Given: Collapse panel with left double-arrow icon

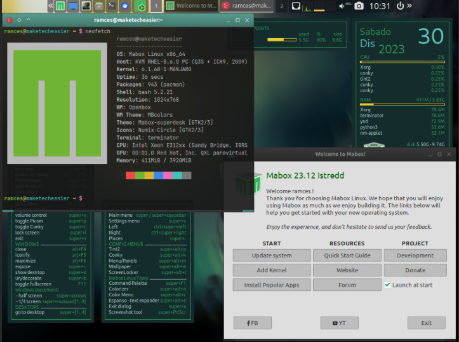Looking at the screenshot, I should point(50,6).
